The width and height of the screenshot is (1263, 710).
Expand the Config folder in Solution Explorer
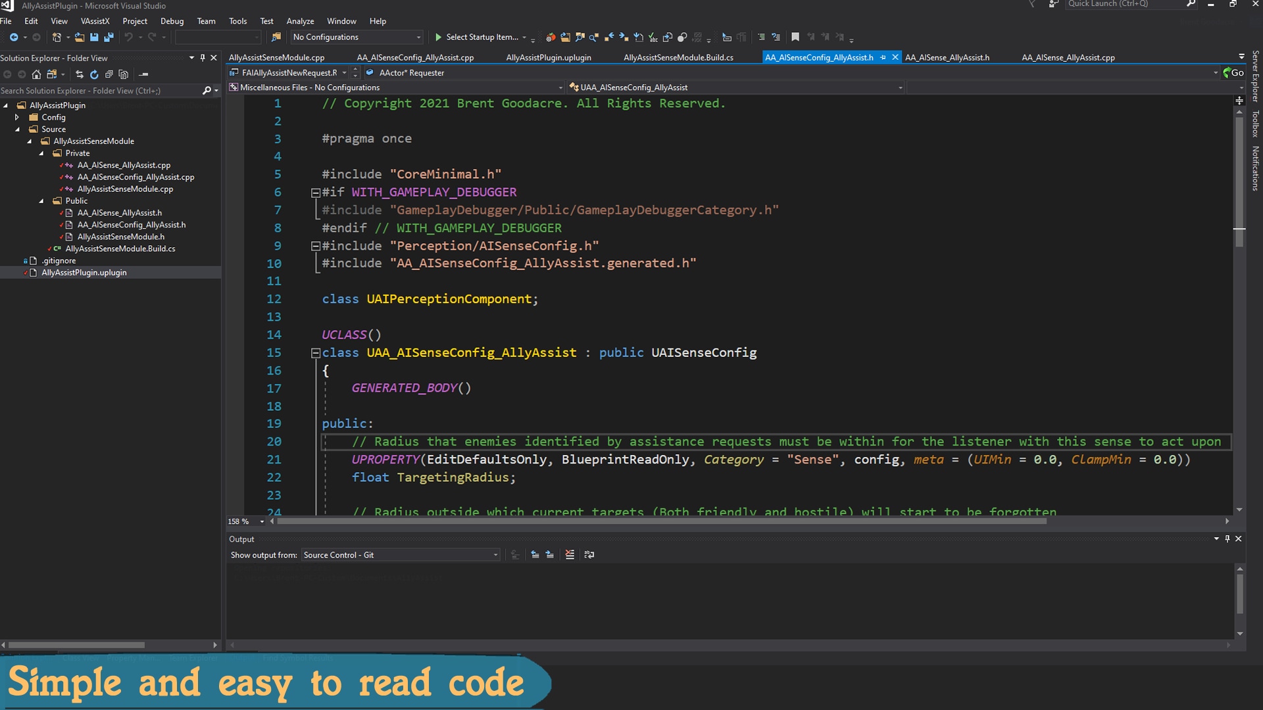click(x=16, y=117)
